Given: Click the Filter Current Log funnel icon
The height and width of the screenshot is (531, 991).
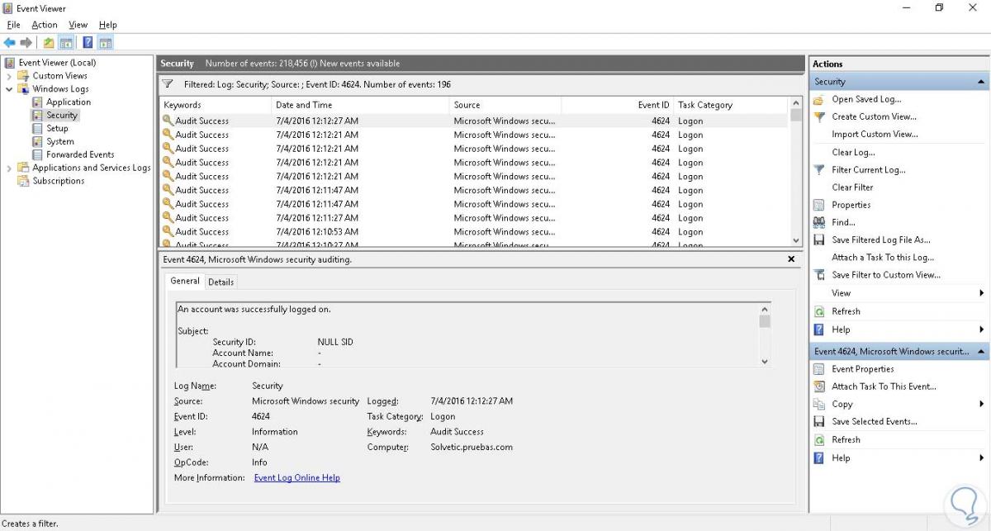Looking at the screenshot, I should tap(818, 169).
